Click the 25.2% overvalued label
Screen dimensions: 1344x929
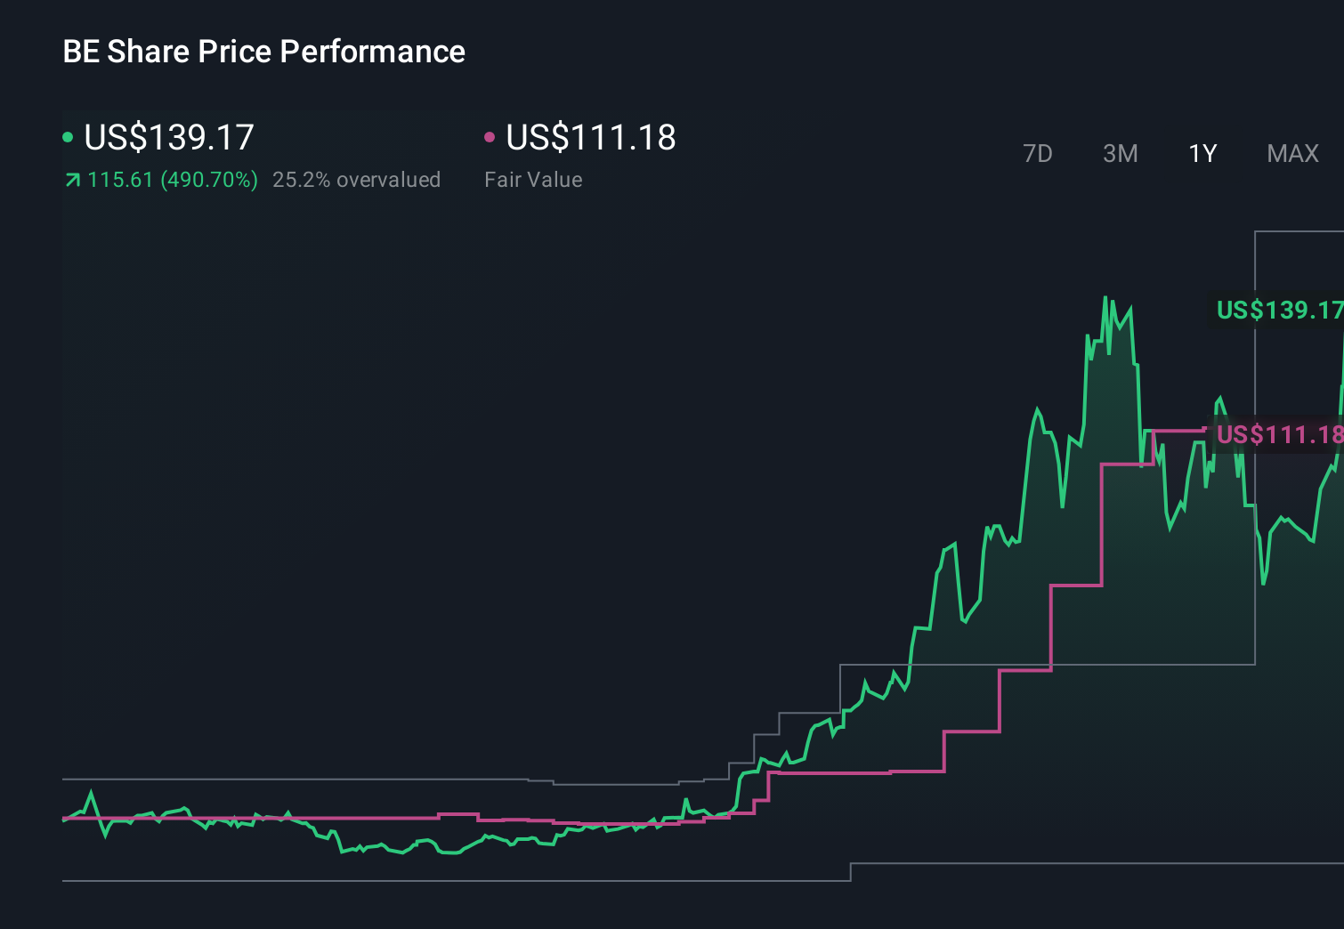pyautogui.click(x=358, y=179)
